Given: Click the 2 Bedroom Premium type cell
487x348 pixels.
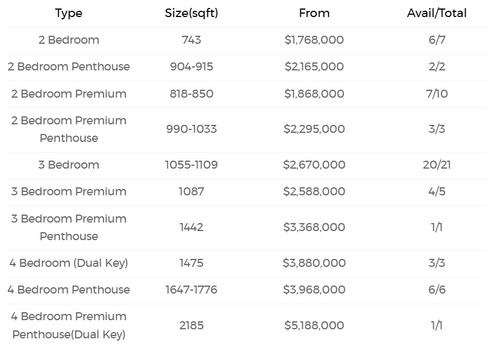Looking at the screenshot, I should (x=69, y=94).
